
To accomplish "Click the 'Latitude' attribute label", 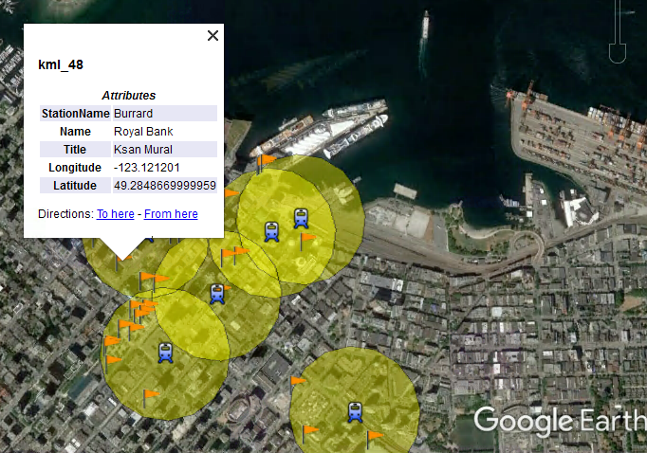I will click(x=75, y=186).
